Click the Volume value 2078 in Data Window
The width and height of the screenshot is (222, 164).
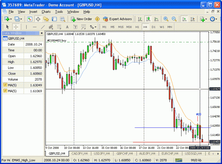pos(38,80)
